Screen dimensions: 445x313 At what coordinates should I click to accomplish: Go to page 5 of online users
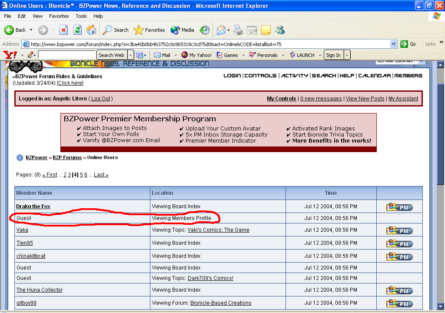pos(81,175)
